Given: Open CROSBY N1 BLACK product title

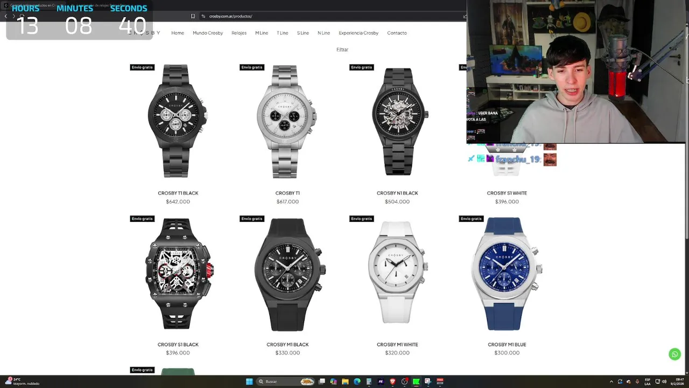Looking at the screenshot, I should point(397,193).
